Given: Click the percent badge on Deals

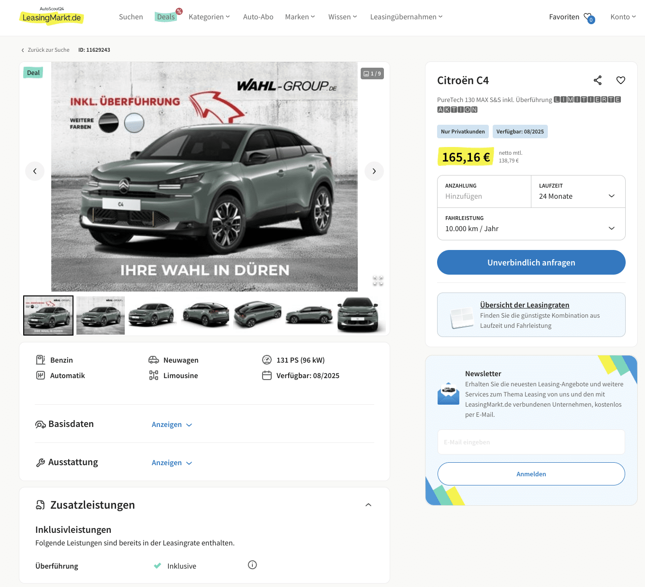Looking at the screenshot, I should click(179, 11).
